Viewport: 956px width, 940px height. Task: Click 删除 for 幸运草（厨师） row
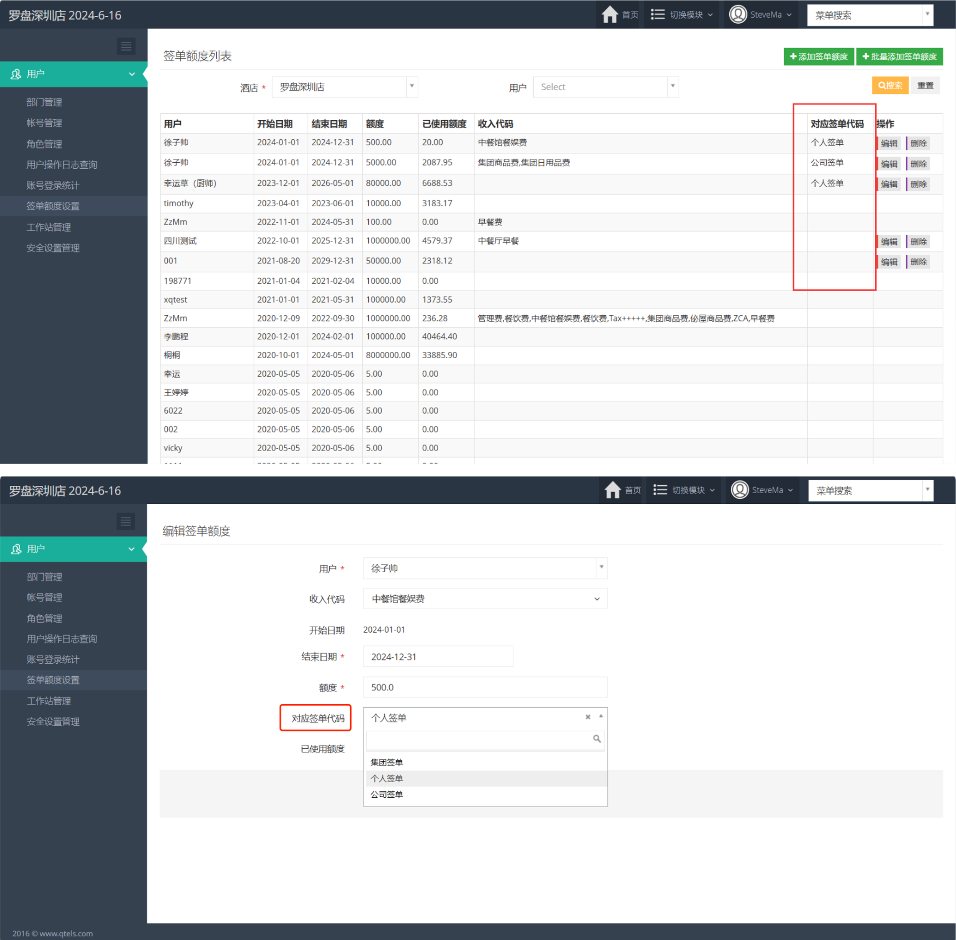[918, 184]
